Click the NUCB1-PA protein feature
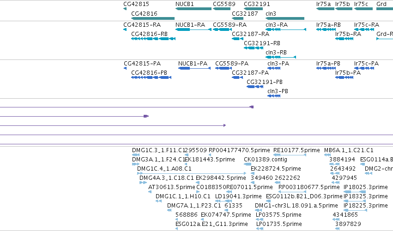This screenshot has height=231, width=393. tap(194, 68)
